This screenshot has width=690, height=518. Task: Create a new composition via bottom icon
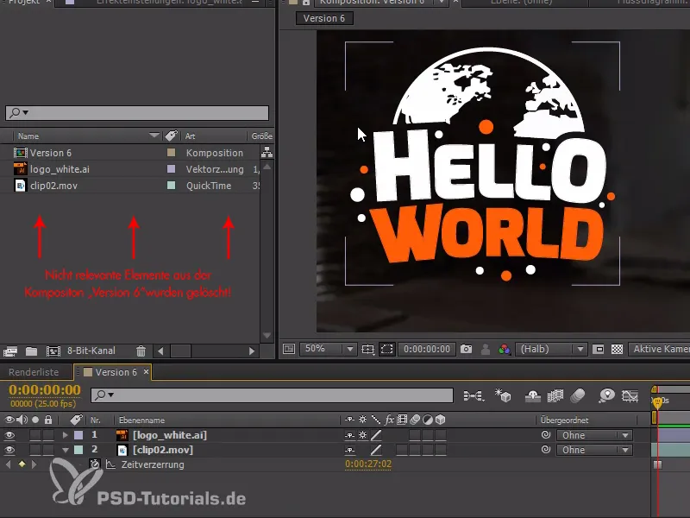pyautogui.click(x=53, y=351)
